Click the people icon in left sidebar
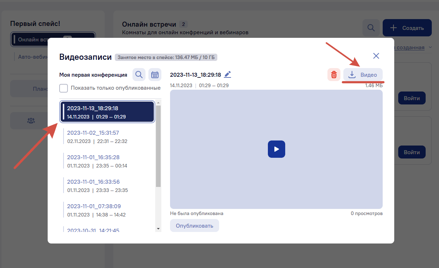This screenshot has height=268, width=439. (x=31, y=121)
